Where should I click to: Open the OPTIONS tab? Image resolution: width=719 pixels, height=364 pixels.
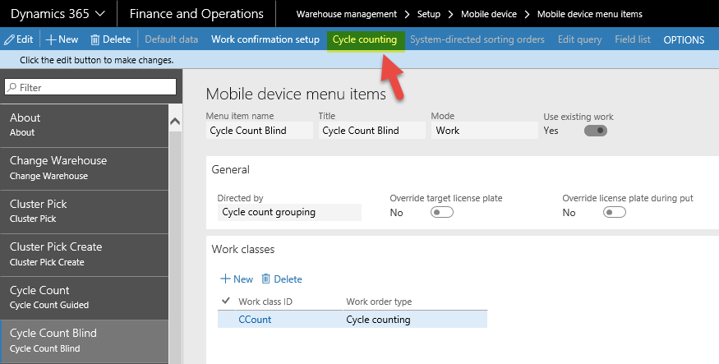[x=684, y=39]
